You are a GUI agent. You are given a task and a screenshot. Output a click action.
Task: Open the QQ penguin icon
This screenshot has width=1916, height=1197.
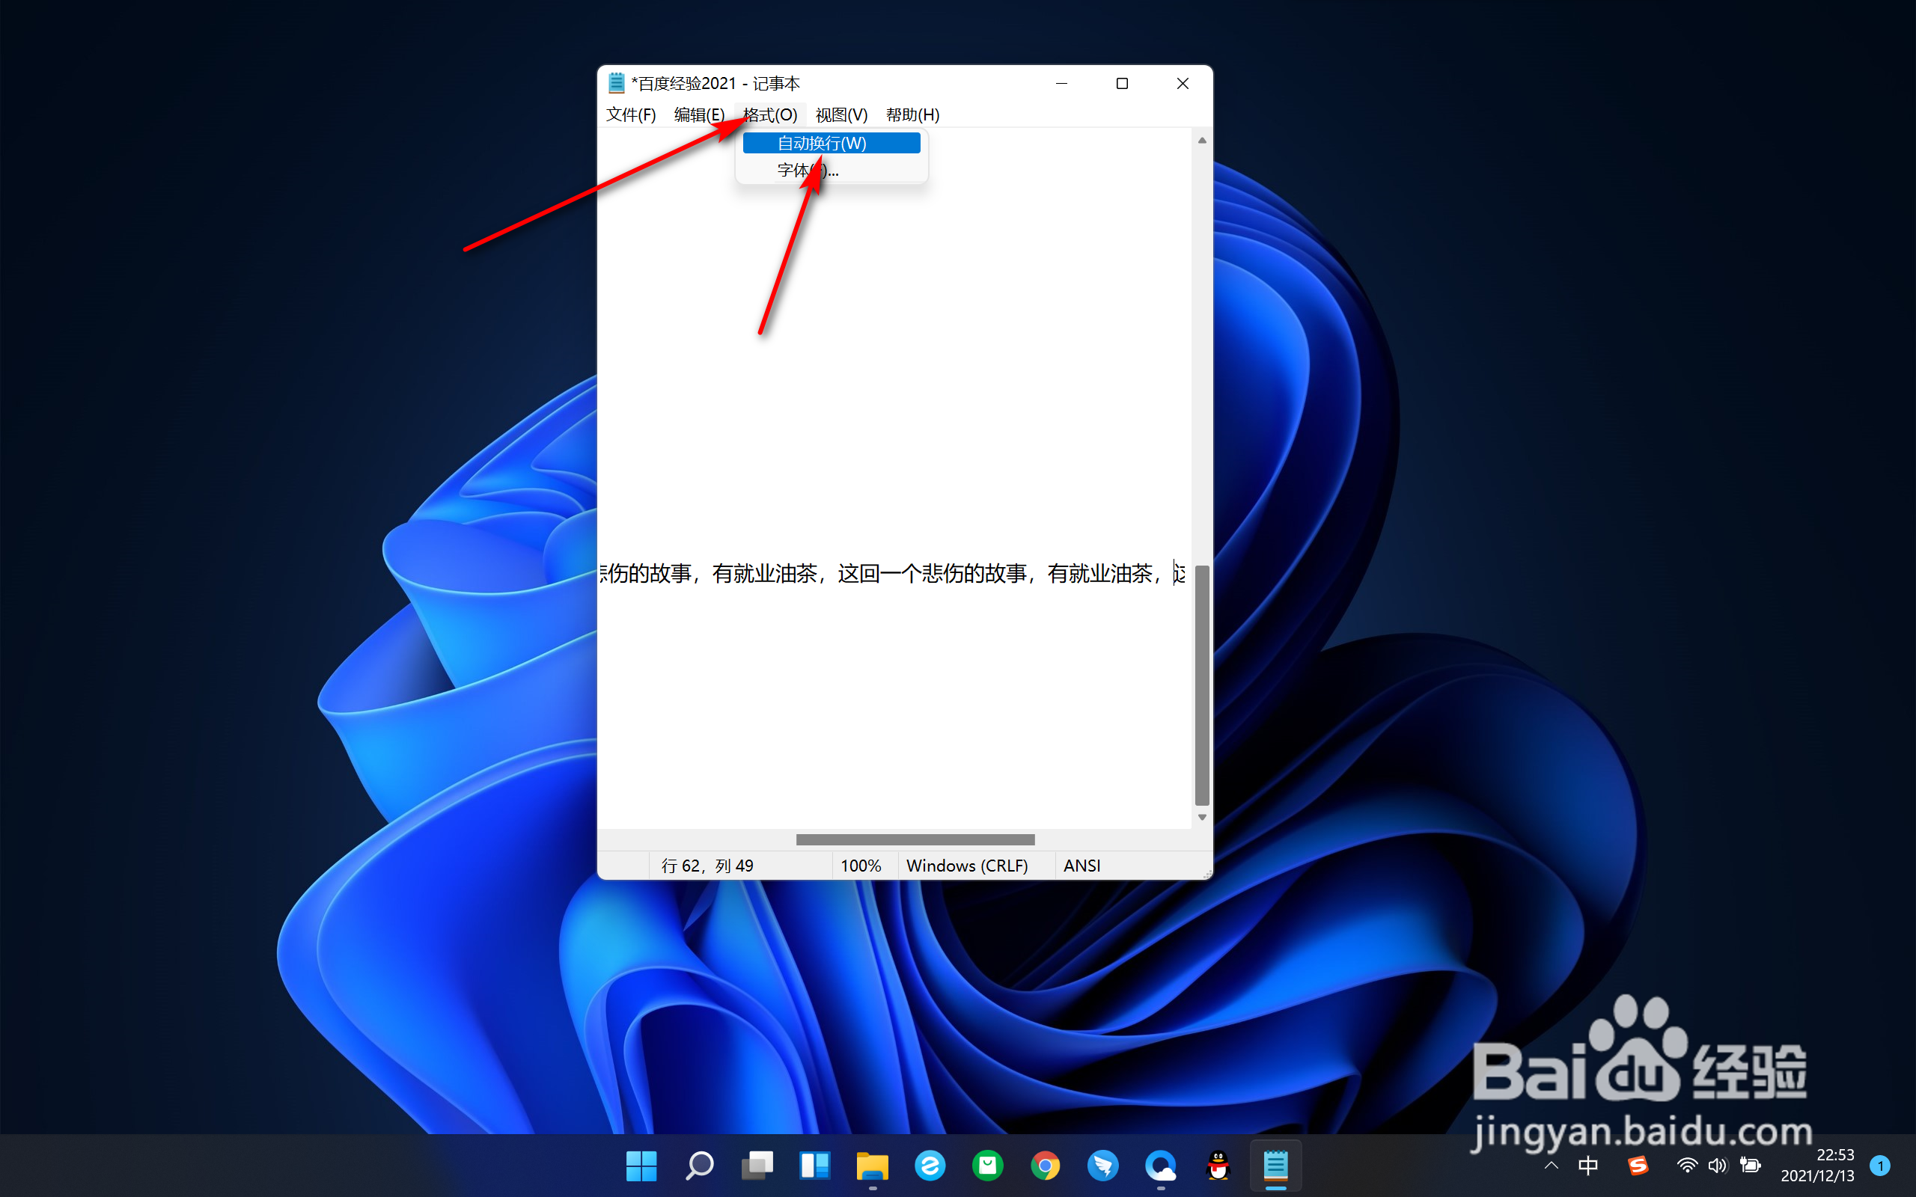1218,1166
